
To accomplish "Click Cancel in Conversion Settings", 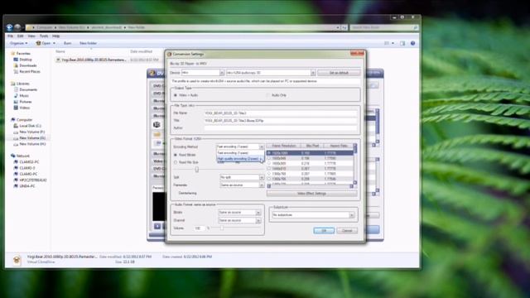I will [347, 230].
